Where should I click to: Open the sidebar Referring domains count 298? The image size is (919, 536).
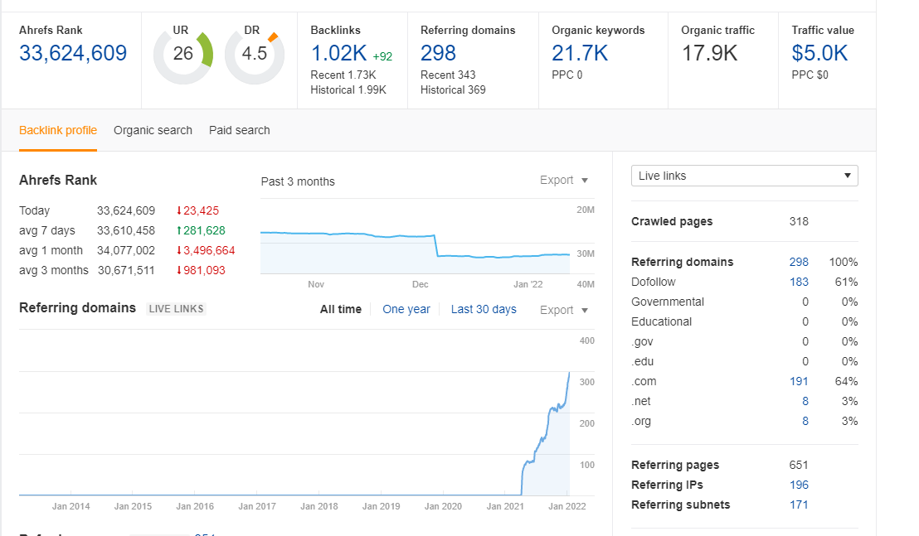click(799, 262)
